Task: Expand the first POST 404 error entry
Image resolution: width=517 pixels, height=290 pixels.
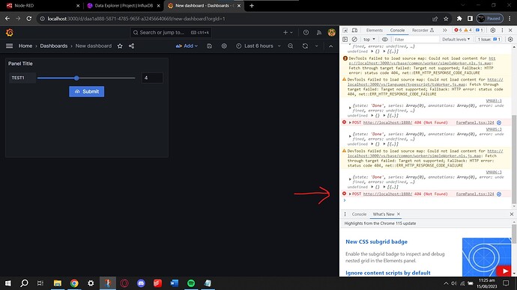Action: pyautogui.click(x=350, y=123)
